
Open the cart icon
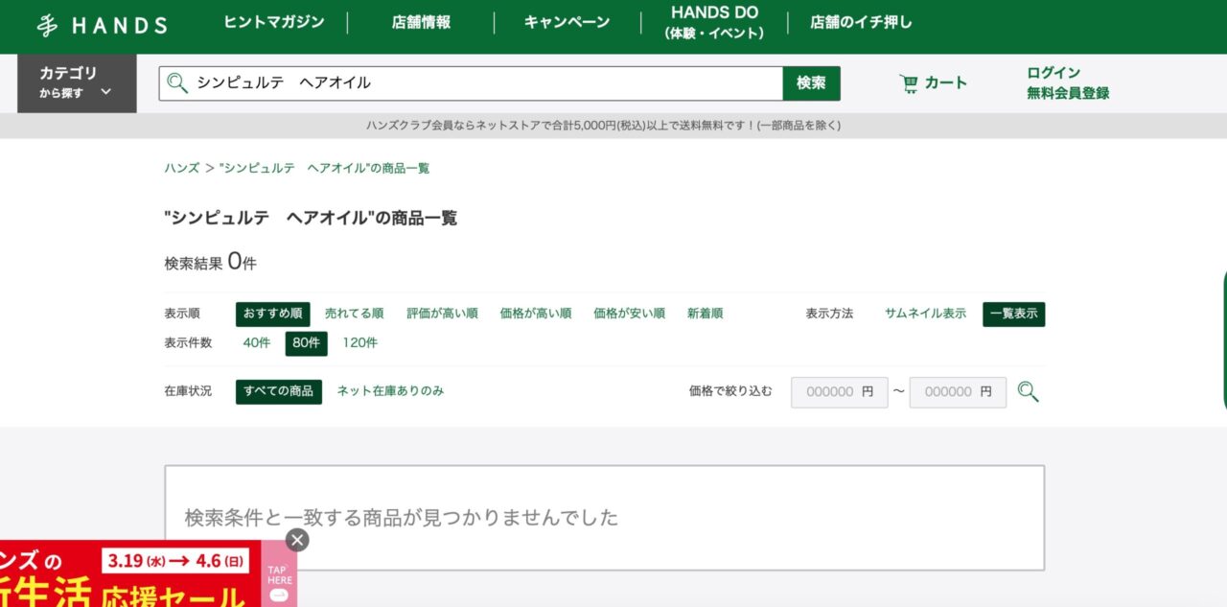(909, 83)
